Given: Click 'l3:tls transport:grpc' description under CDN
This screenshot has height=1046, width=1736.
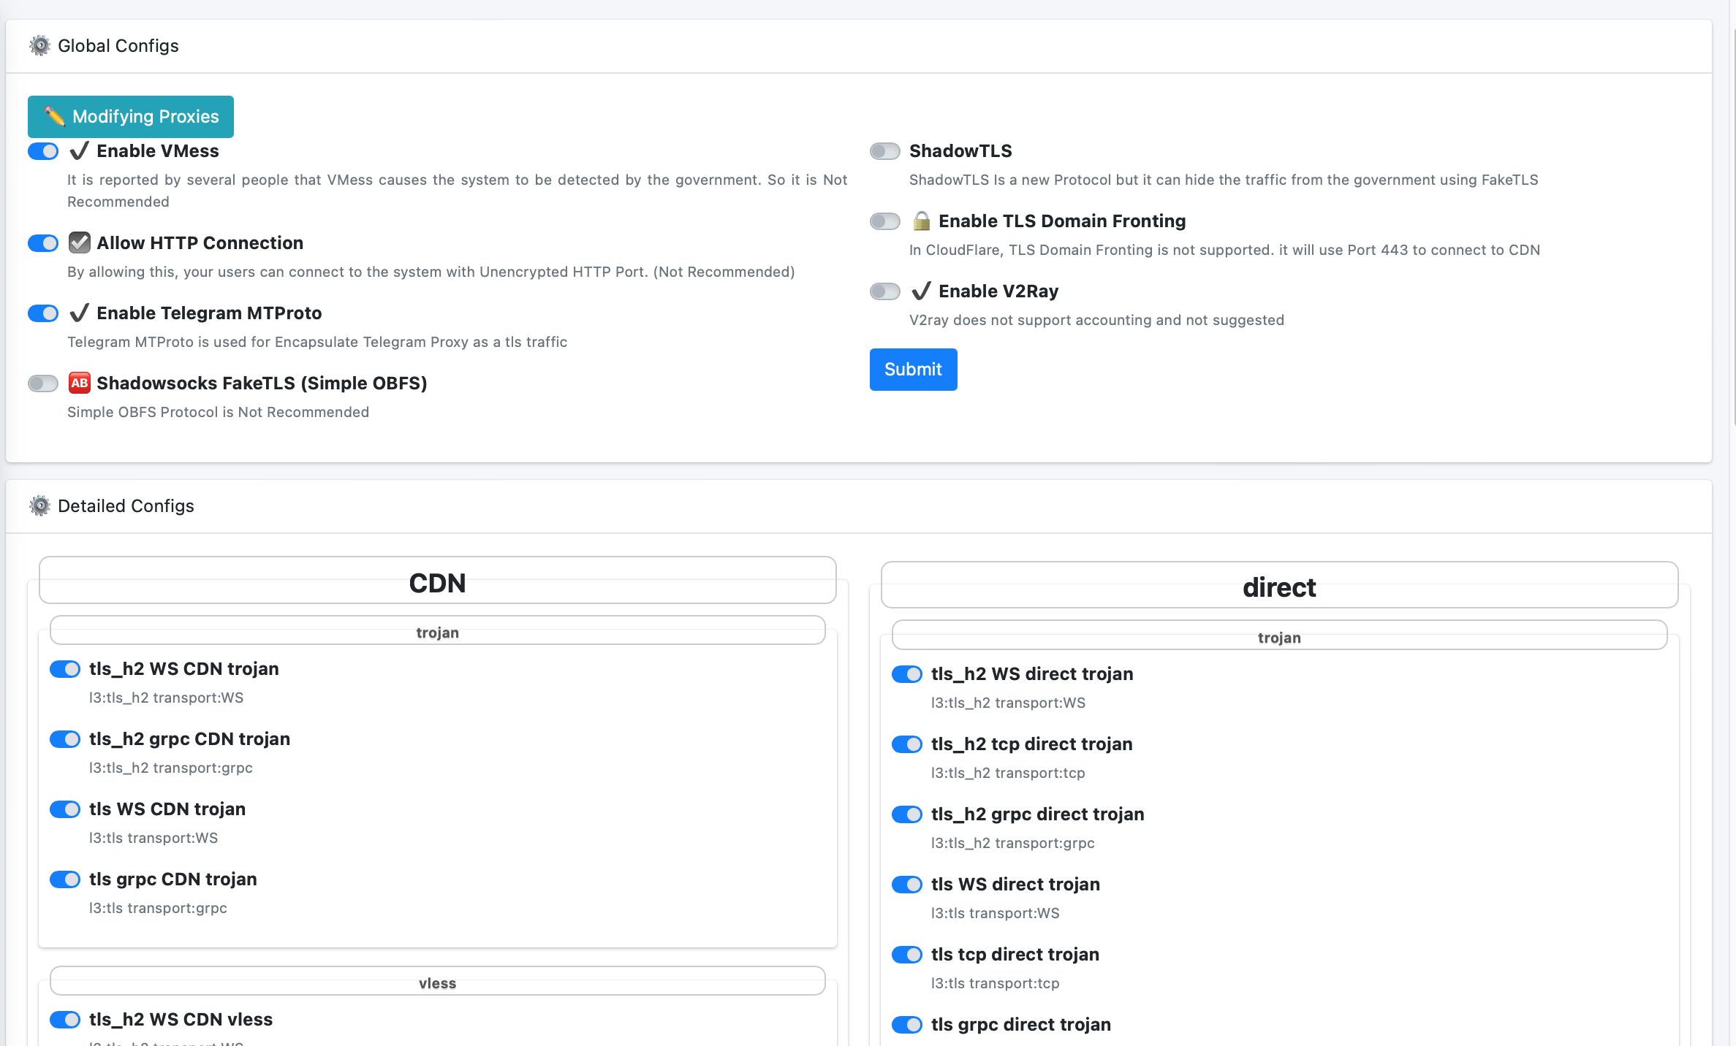Looking at the screenshot, I should coord(158,908).
